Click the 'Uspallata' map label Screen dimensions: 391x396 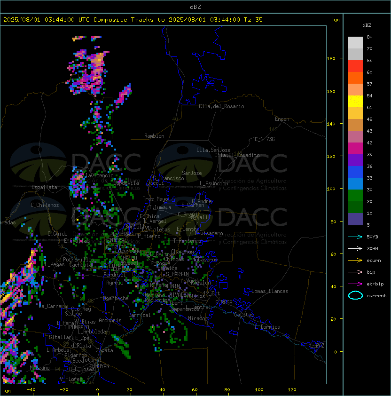[x=44, y=187]
